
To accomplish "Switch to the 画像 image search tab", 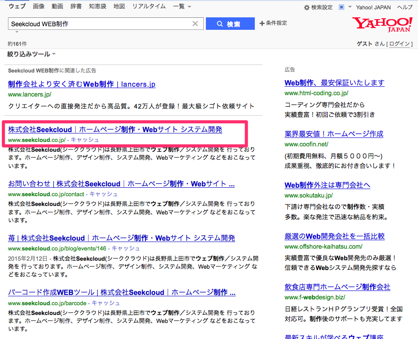I will click(x=39, y=6).
